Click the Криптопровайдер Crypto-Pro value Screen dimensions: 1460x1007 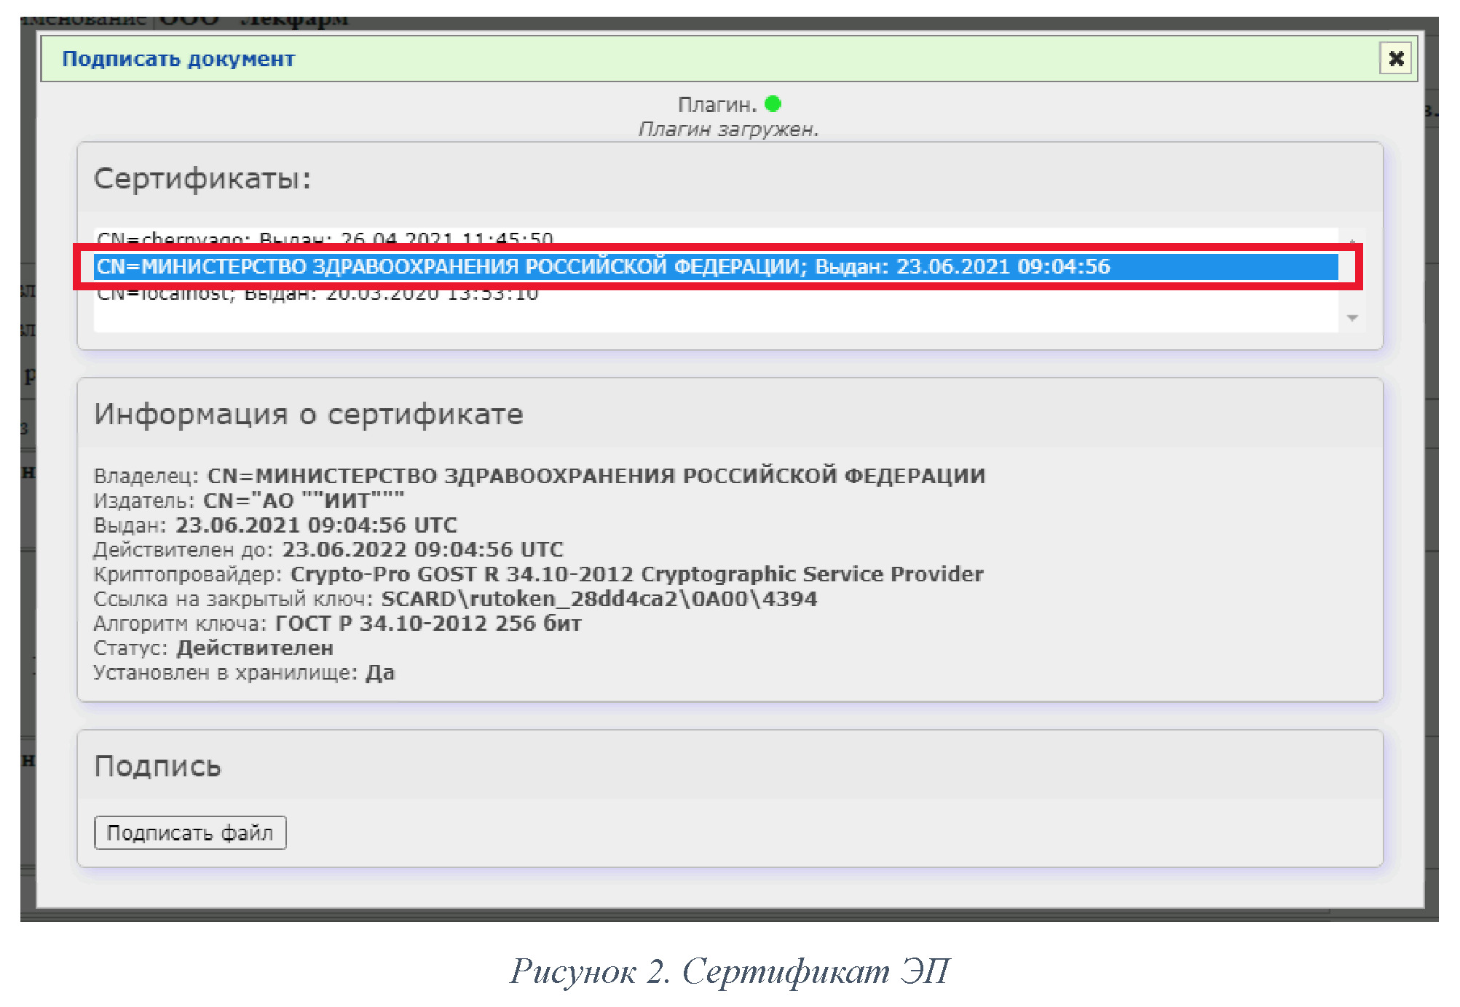tap(636, 574)
